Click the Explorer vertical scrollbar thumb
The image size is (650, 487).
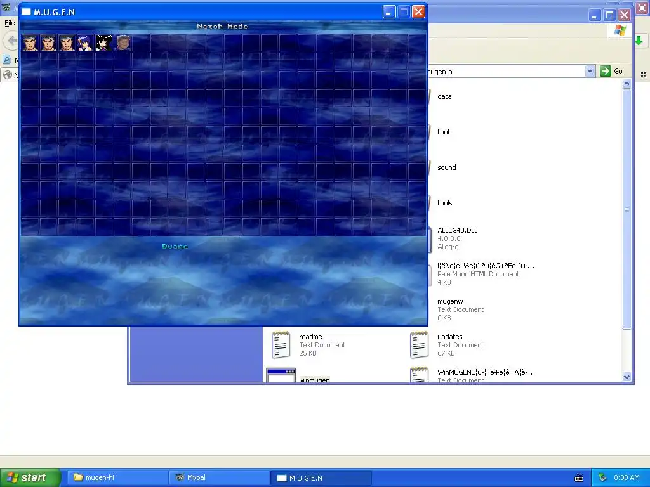[627, 209]
